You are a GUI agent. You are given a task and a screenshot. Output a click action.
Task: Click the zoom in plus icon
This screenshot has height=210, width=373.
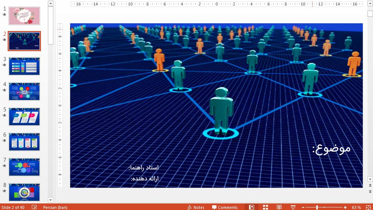point(345,207)
